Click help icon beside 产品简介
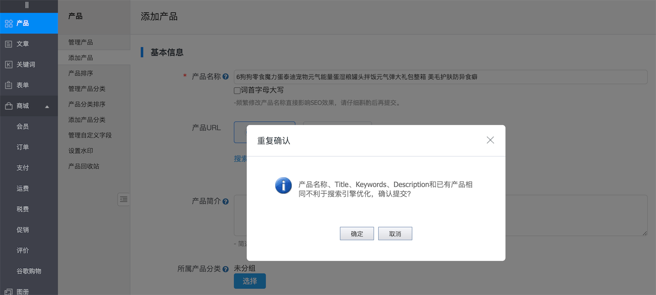The width and height of the screenshot is (656, 295). [226, 201]
